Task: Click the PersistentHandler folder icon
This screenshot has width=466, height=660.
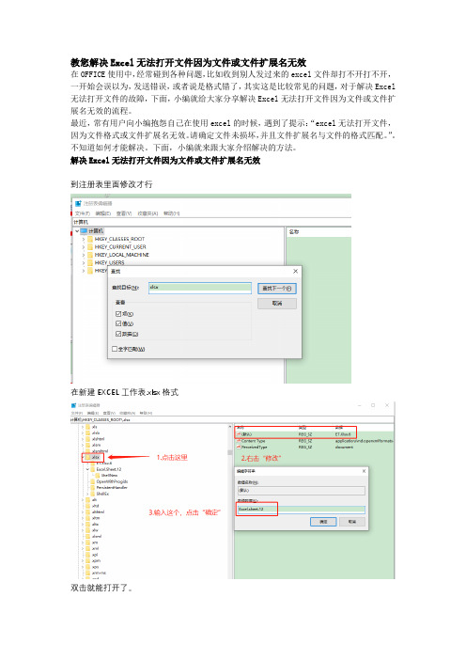Action: [x=92, y=487]
